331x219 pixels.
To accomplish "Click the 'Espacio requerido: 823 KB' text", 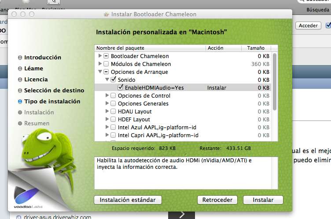I will pos(143,148).
